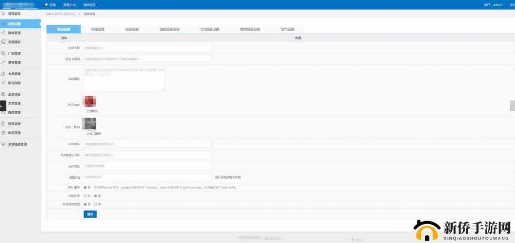Select the URL 重写 radio option
Image resolution: width=515 pixels, height=243 pixels.
click(x=86, y=187)
